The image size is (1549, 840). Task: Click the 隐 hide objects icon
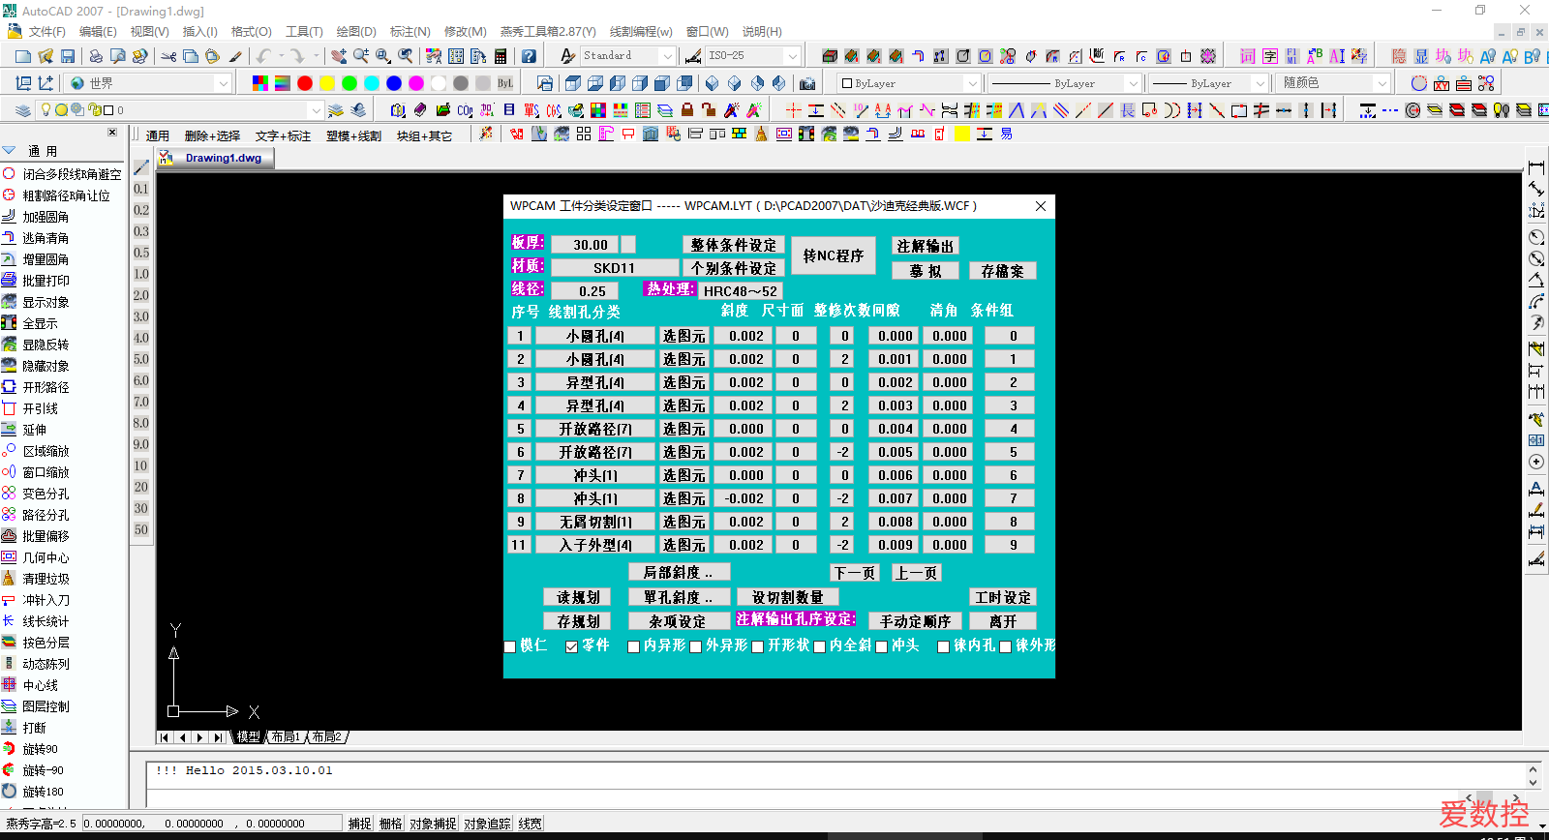[1399, 56]
